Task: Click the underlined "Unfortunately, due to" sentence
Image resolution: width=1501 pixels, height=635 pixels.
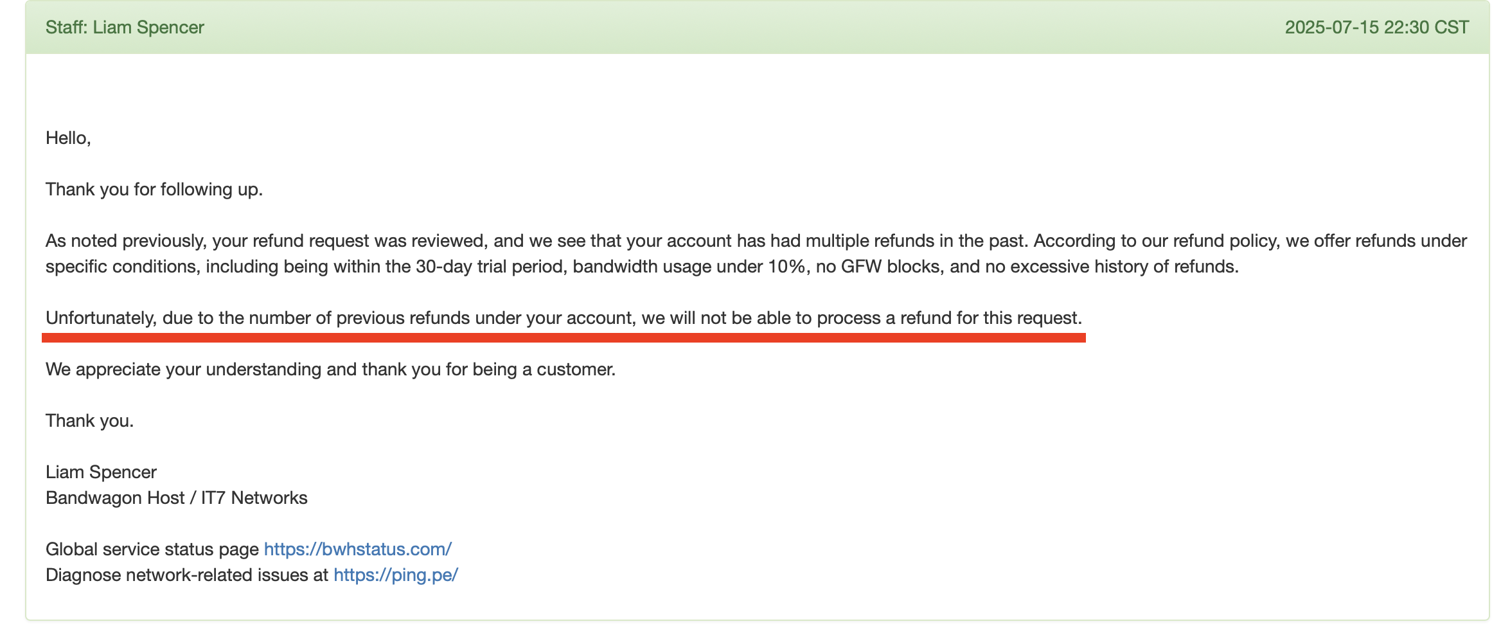Action: 563,317
